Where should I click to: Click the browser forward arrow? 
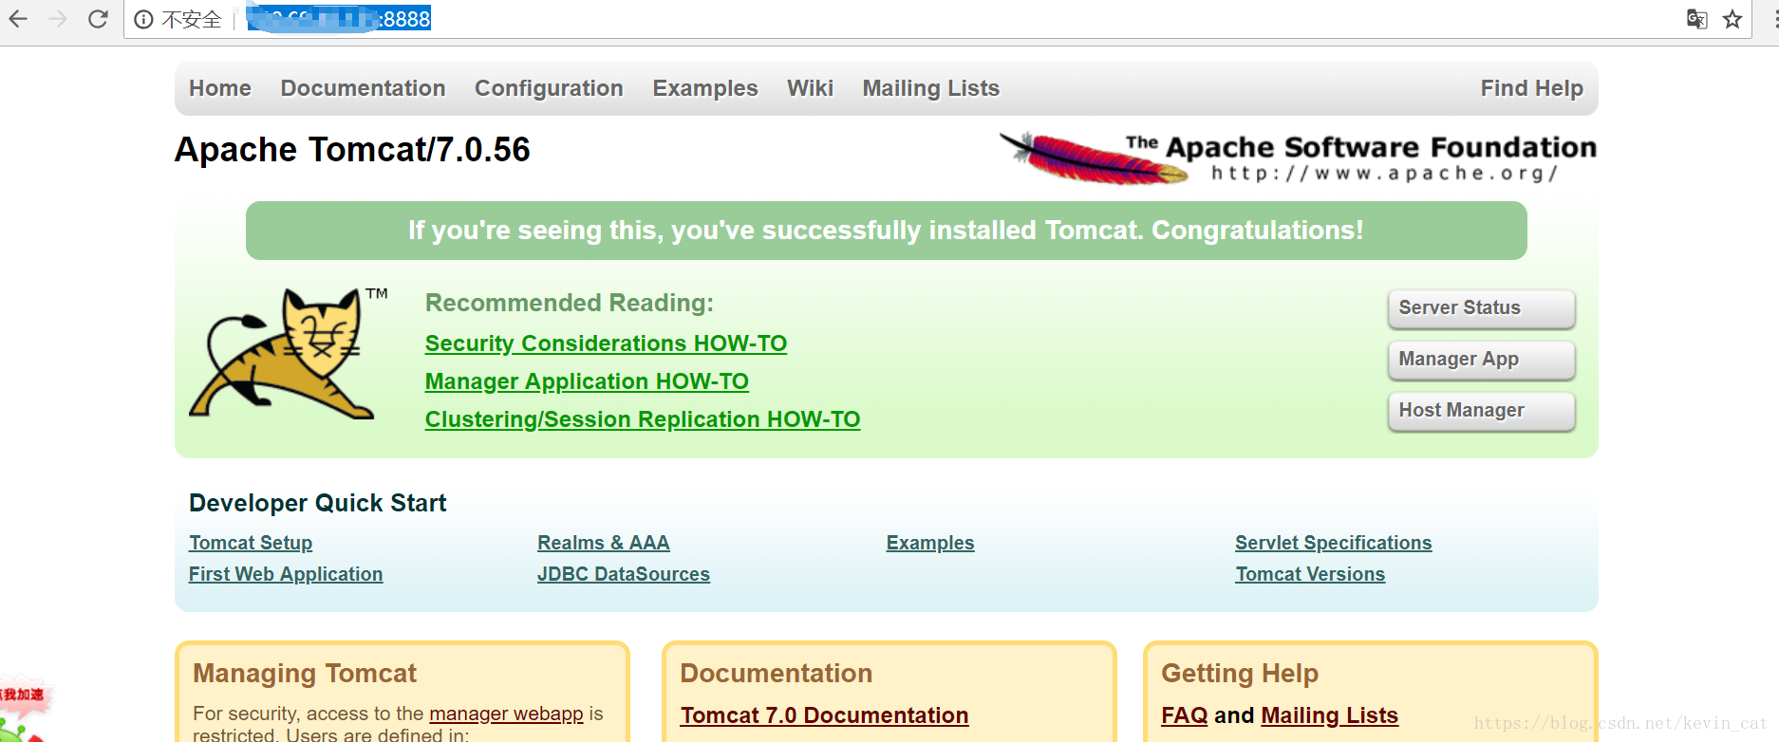point(58,19)
